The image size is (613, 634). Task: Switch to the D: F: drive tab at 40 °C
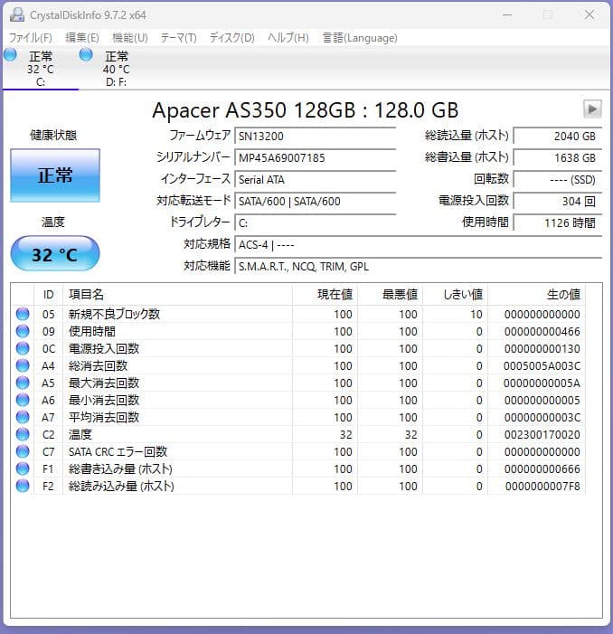point(117,69)
